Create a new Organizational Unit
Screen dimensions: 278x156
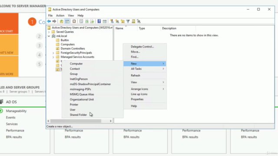pos(93,100)
